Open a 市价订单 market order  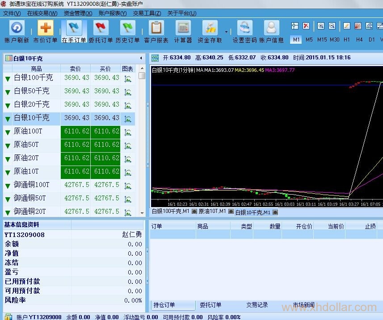45,29
